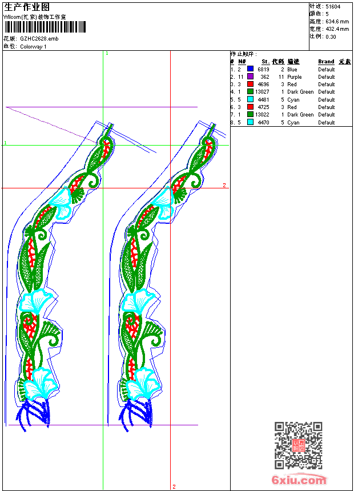Click Red label in row 6
354x491 pixels.
click(x=292, y=107)
